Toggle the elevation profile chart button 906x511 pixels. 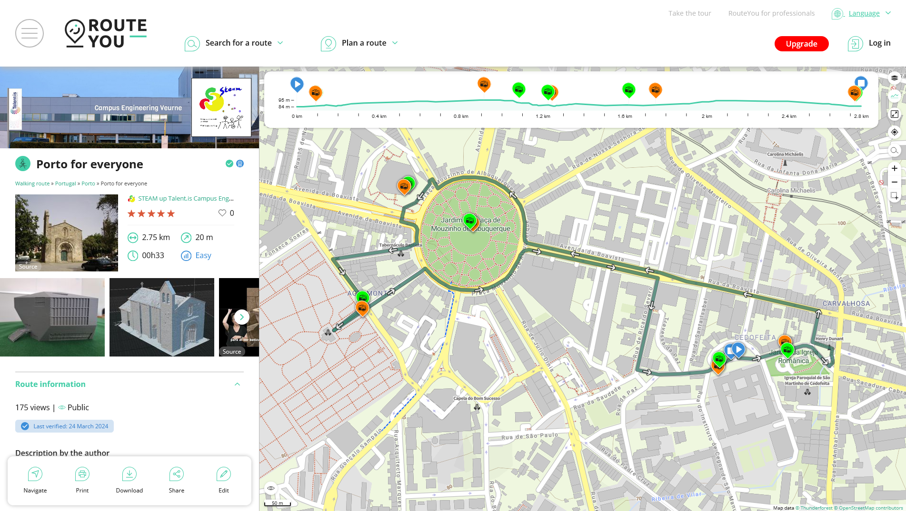coord(895,96)
